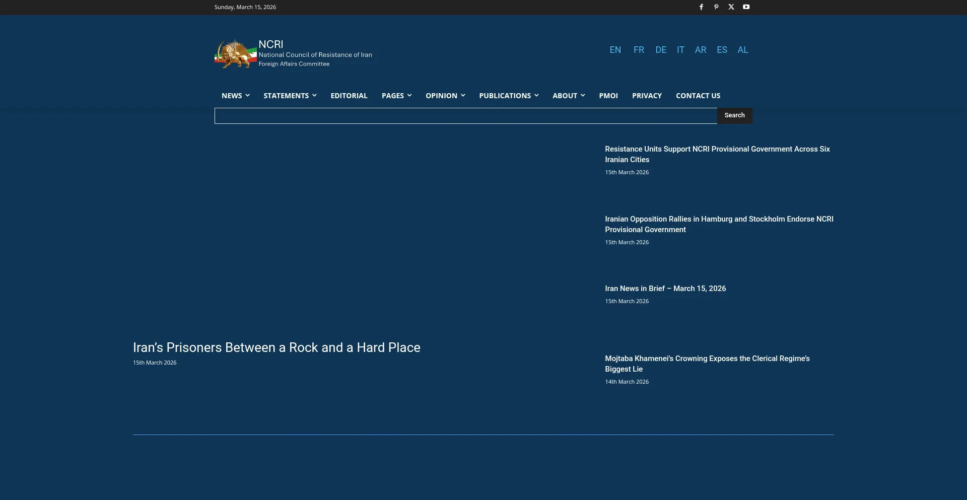Viewport: 967px width, 500px height.
Task: Open the Opinion dropdown menu
Action: point(445,96)
